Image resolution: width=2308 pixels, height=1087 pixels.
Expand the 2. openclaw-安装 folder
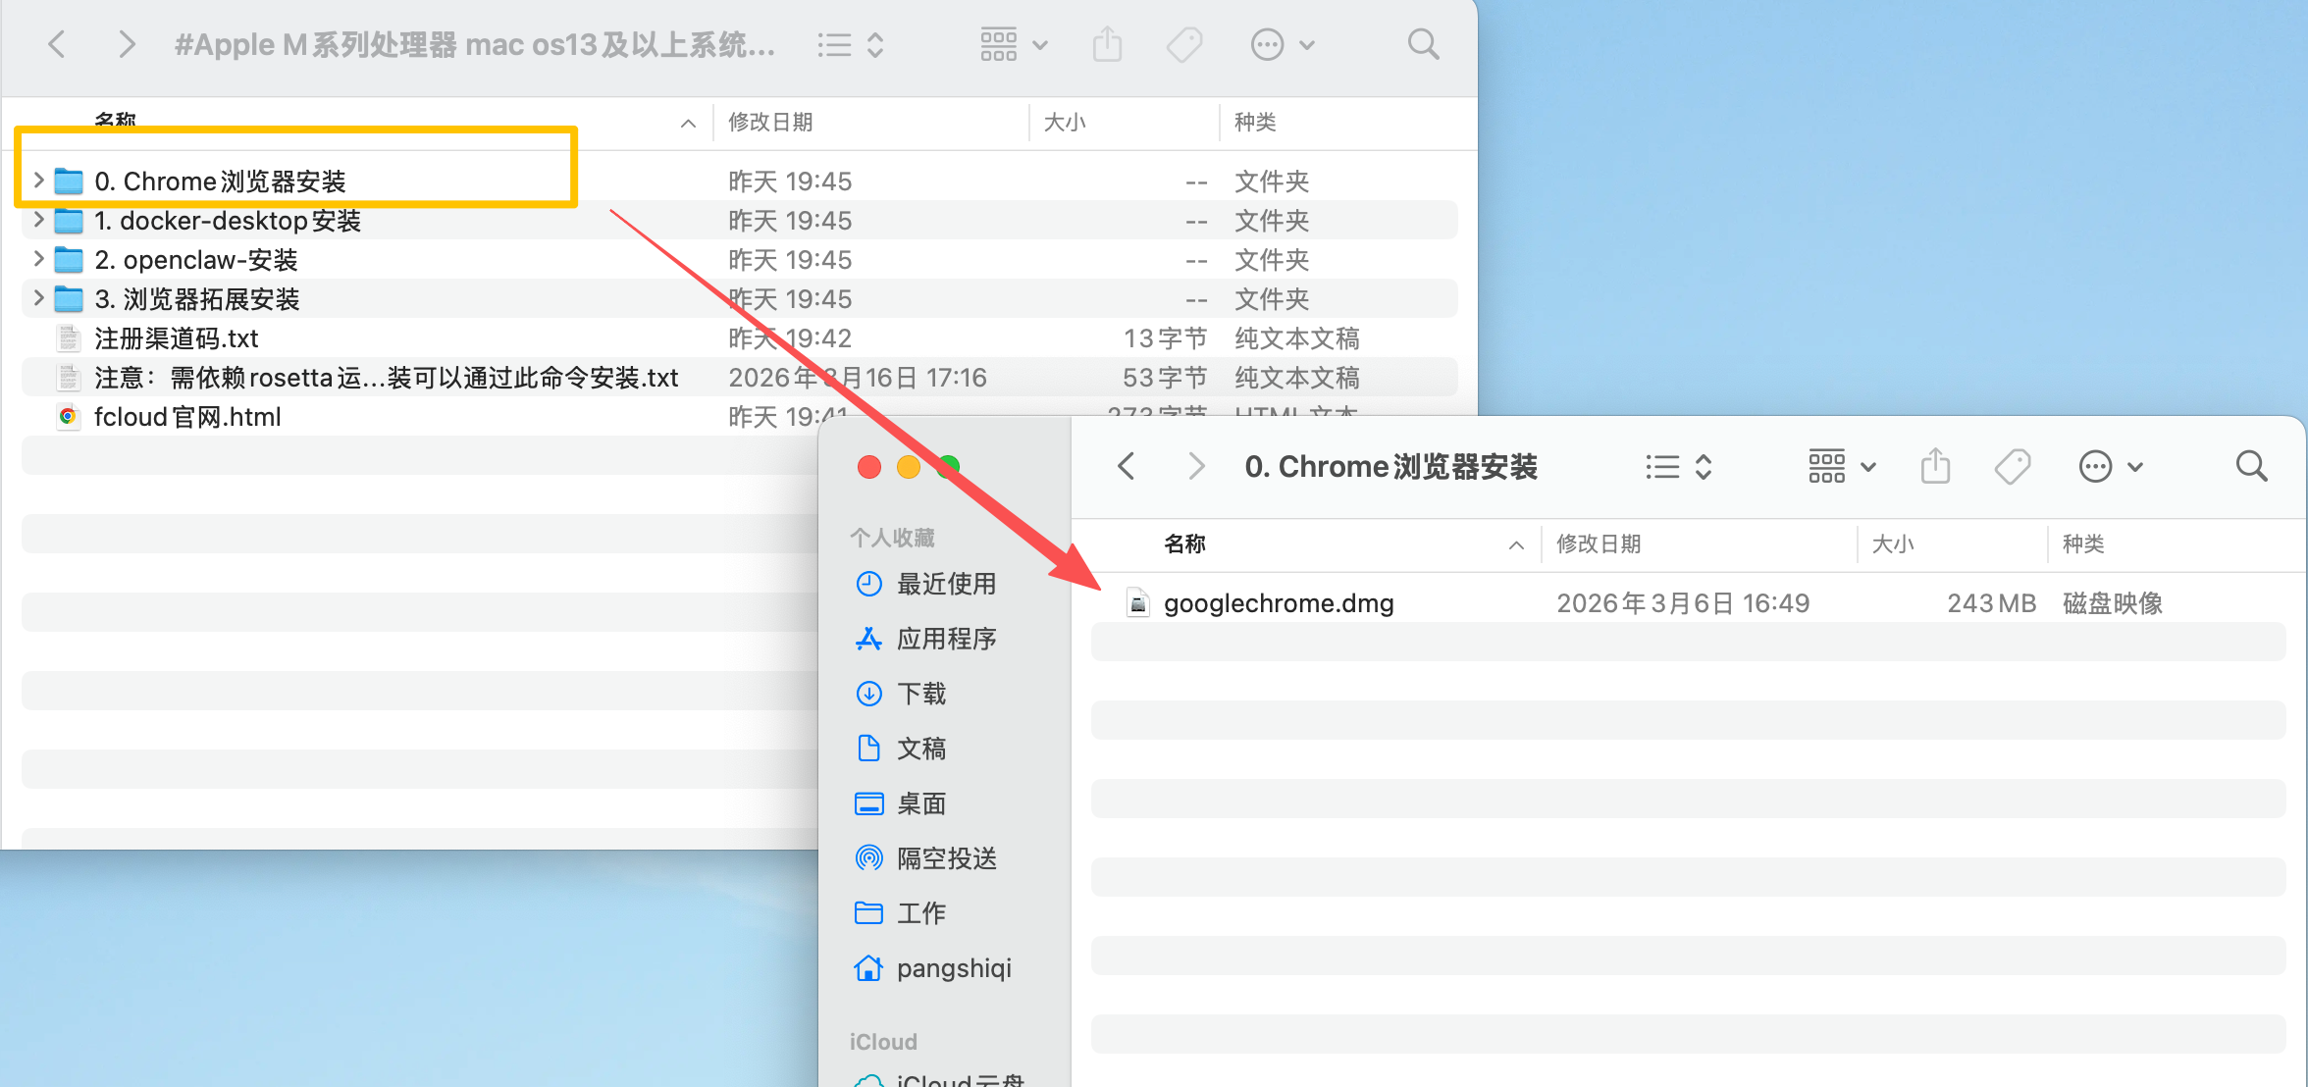(38, 259)
